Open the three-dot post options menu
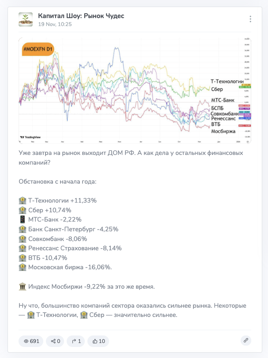This screenshot has height=358, width=268. (250, 19)
